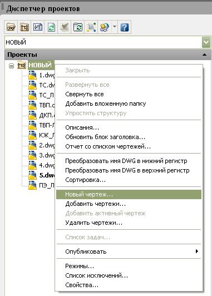This screenshot has height=296, width=212.
Task: Choose Добавить чертежи… menu entry
Action: 95,204
